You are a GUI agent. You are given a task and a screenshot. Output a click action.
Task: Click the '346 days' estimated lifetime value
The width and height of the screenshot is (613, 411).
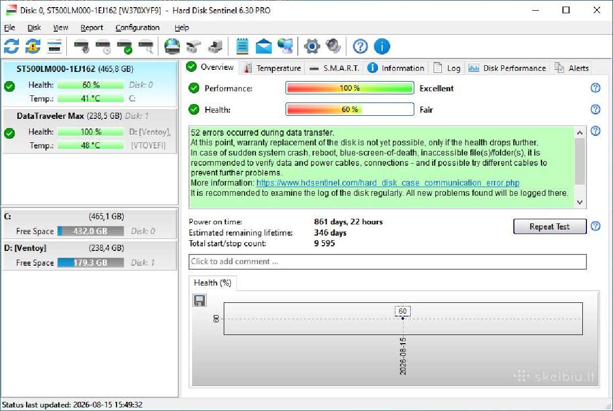pyautogui.click(x=330, y=233)
